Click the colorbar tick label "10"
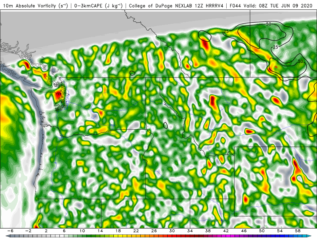This screenshot has width=317, height=238. point(82,231)
